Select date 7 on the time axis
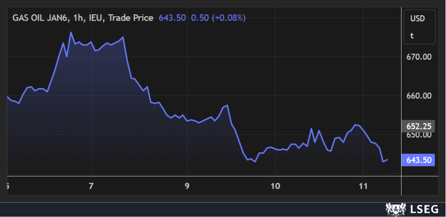Screen dimensions: 446x217 coord(91,185)
